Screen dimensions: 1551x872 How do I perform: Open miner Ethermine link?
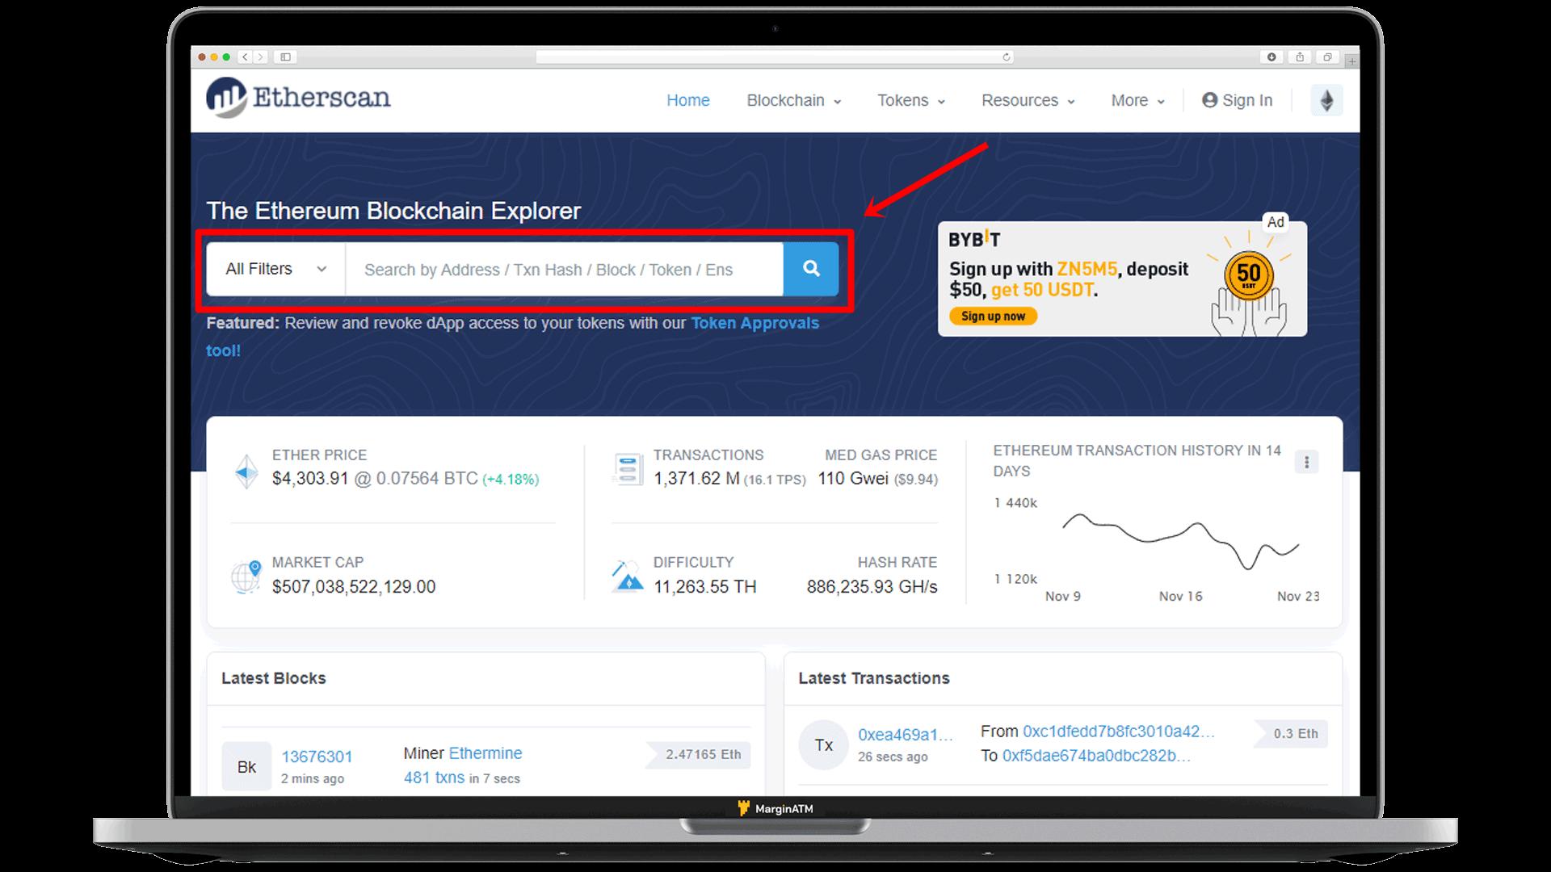pyautogui.click(x=485, y=753)
